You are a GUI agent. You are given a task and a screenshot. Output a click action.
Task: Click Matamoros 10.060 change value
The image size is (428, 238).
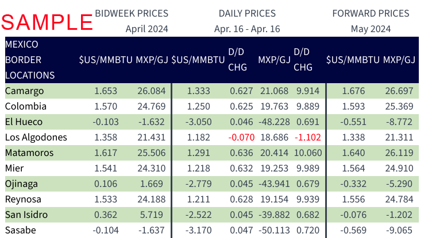(x=308, y=153)
